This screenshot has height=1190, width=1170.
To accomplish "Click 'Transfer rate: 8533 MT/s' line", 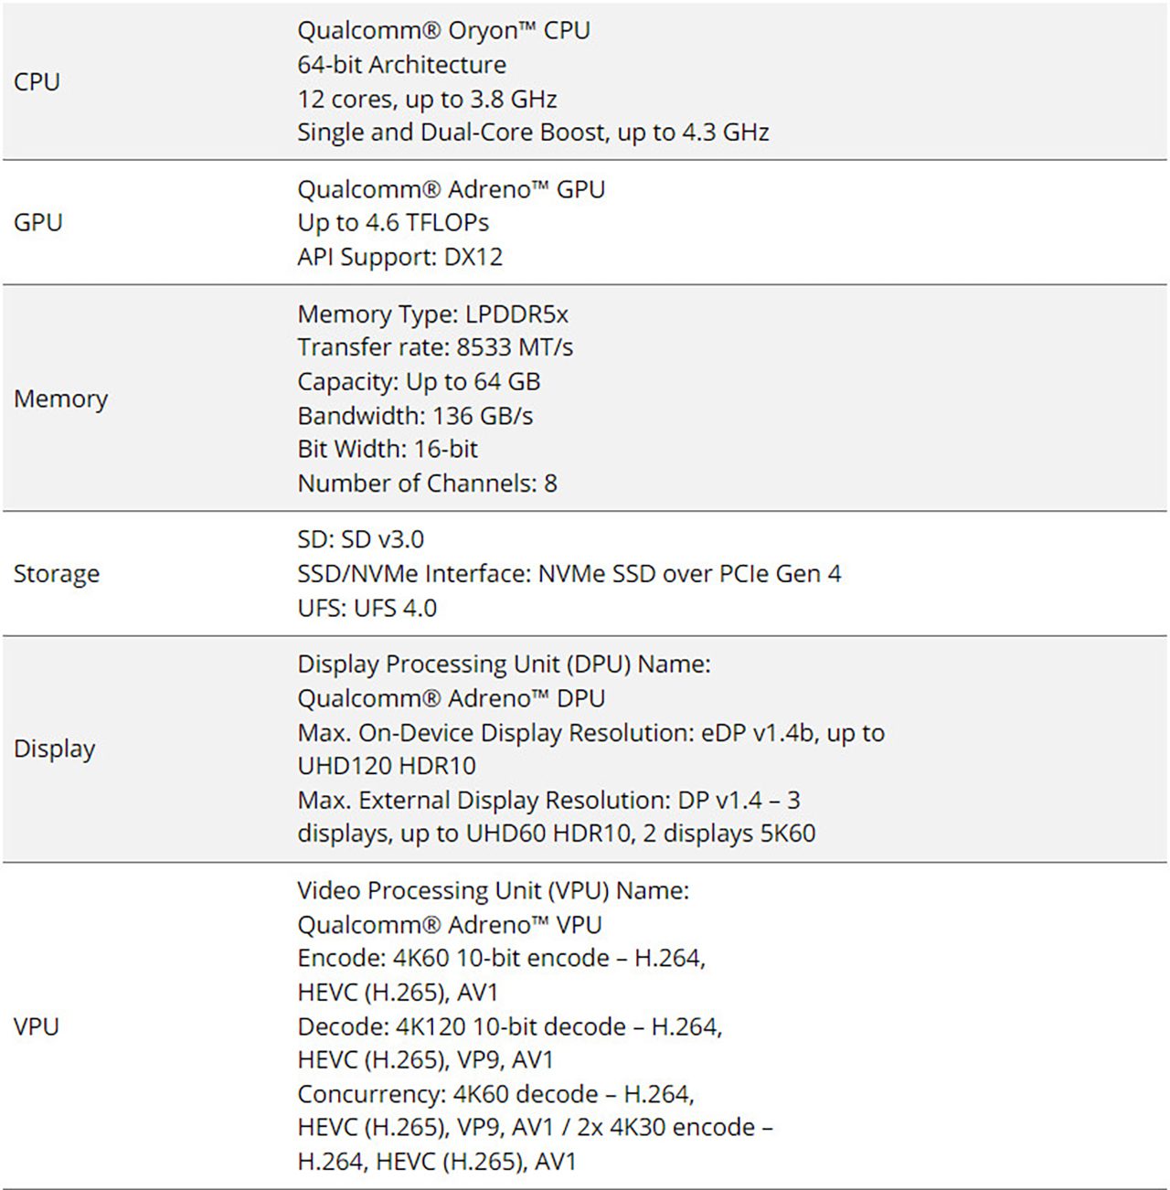I will [435, 347].
